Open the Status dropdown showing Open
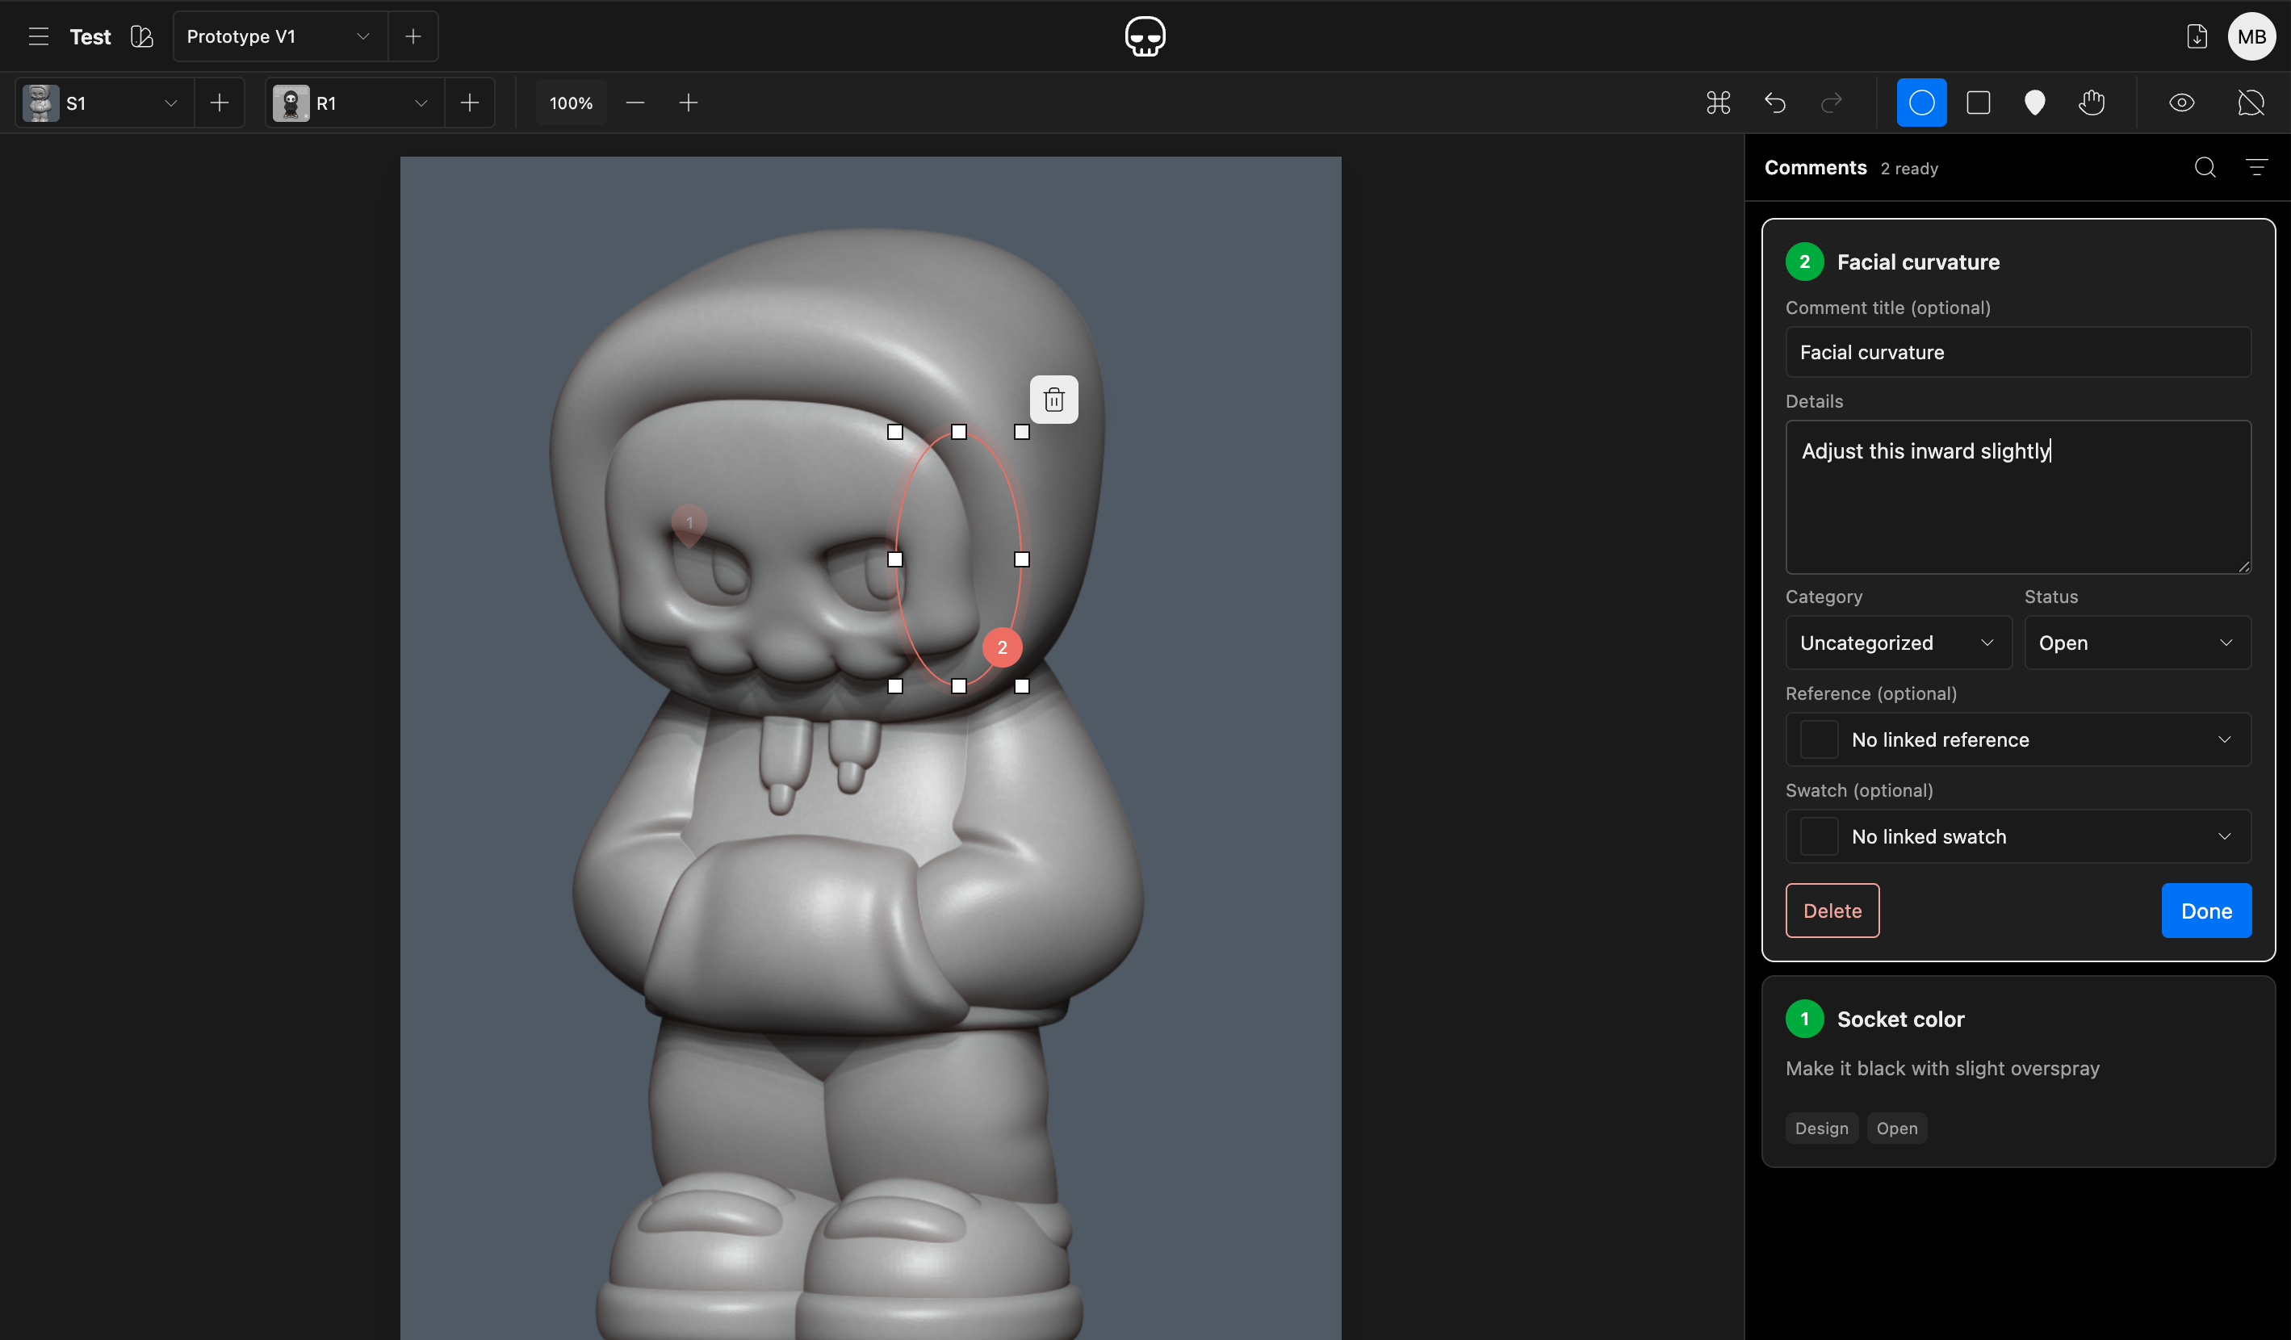Screen dimensions: 2291x1340 [x=2138, y=643]
